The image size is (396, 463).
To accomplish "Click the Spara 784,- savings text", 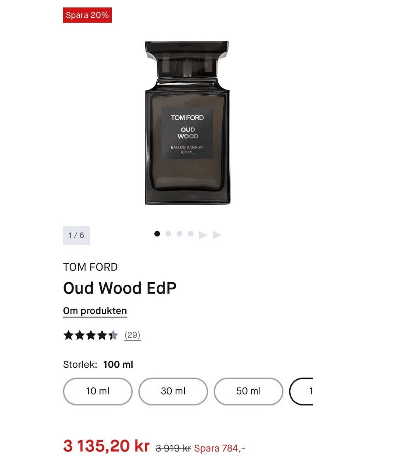I will coord(219,448).
